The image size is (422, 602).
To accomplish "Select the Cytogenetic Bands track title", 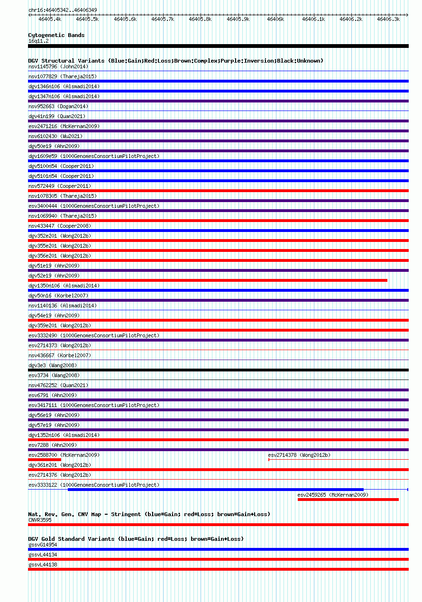I will 56,35.
